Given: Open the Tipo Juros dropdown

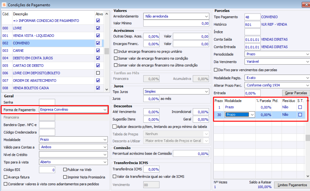Looking at the screenshot, I should tap(206, 92).
